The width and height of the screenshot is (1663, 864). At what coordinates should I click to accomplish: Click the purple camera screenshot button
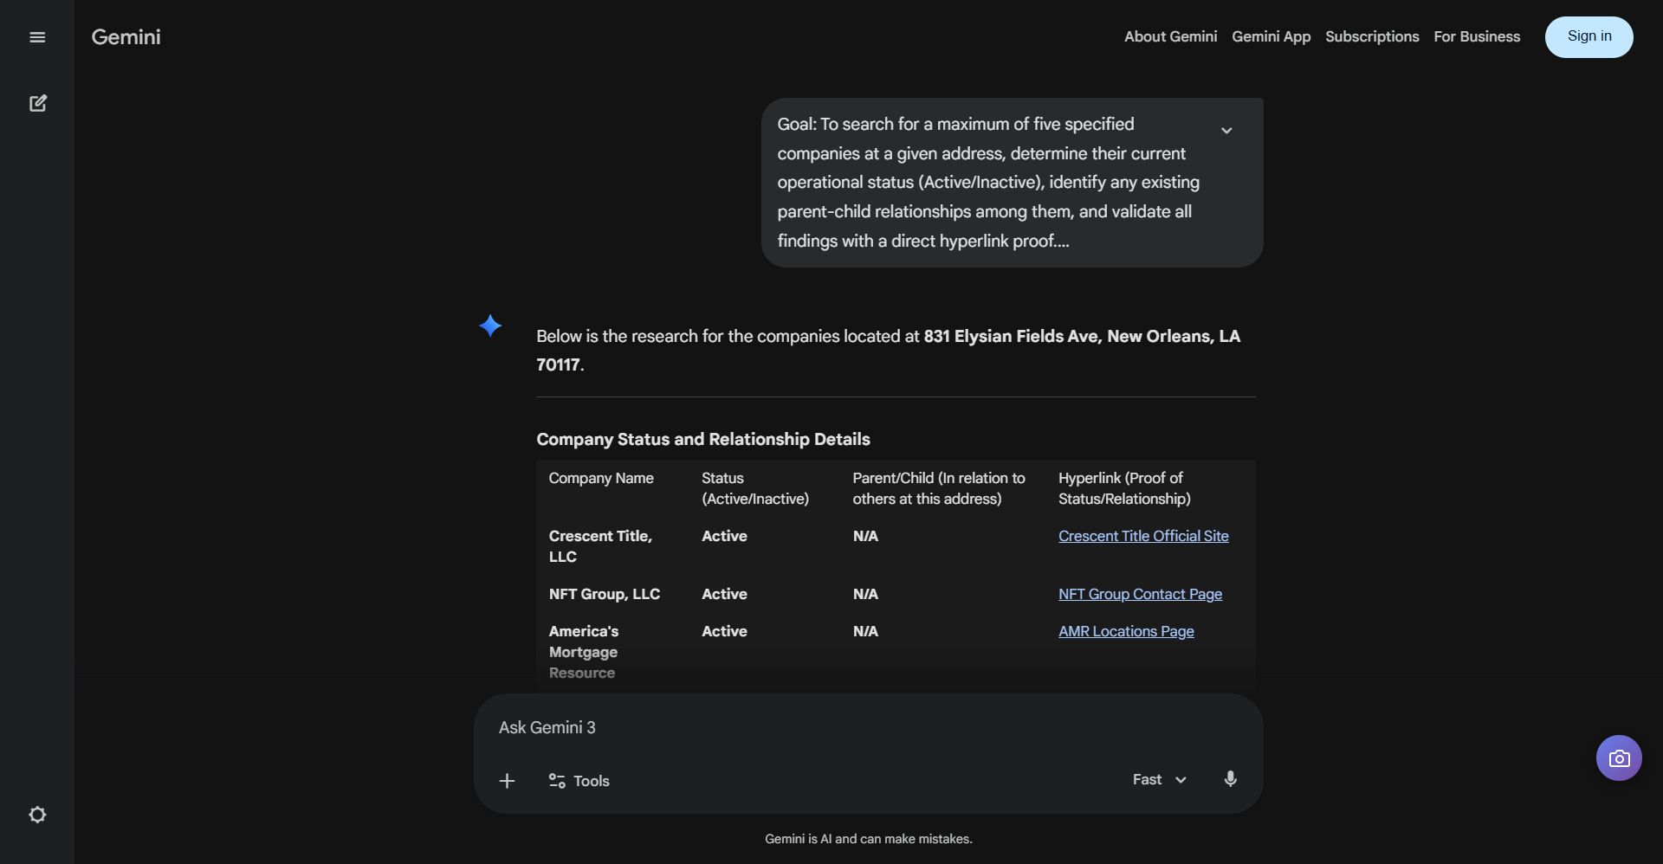click(x=1619, y=758)
